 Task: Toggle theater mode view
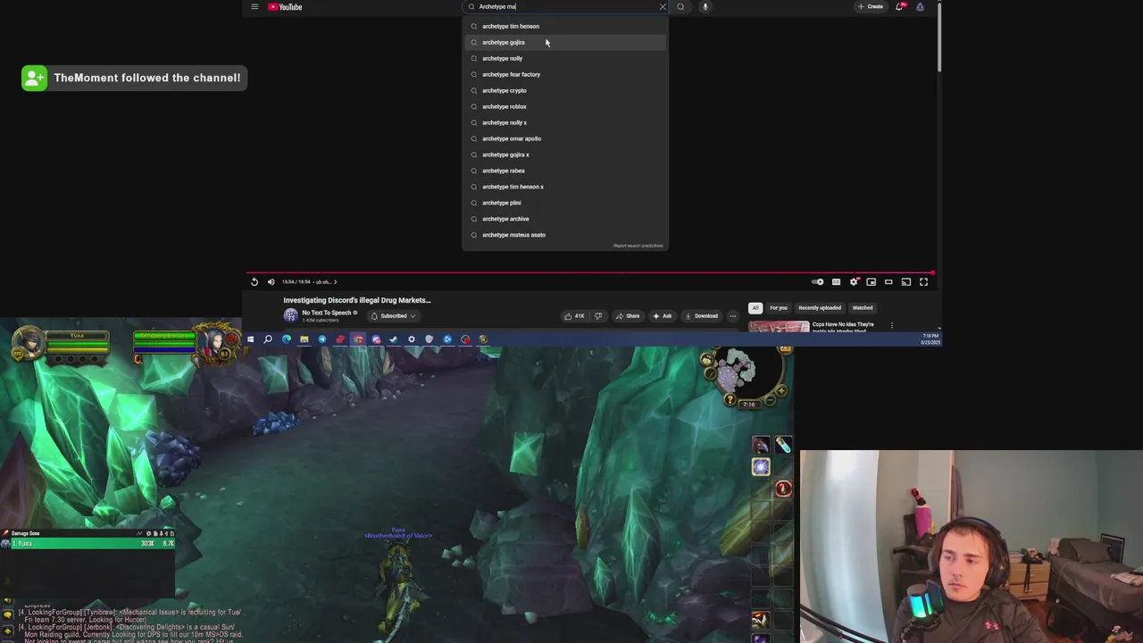(x=889, y=282)
